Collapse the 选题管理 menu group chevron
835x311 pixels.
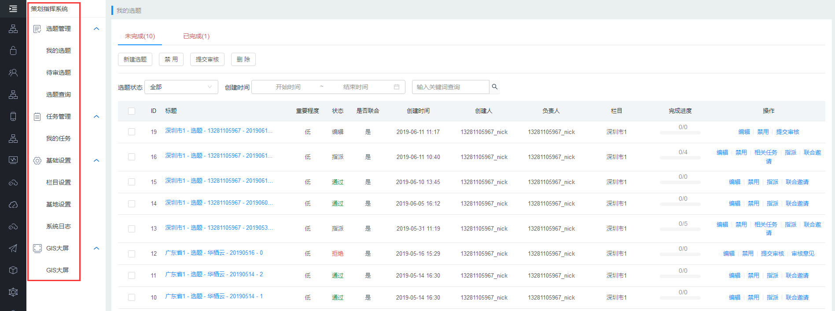96,29
